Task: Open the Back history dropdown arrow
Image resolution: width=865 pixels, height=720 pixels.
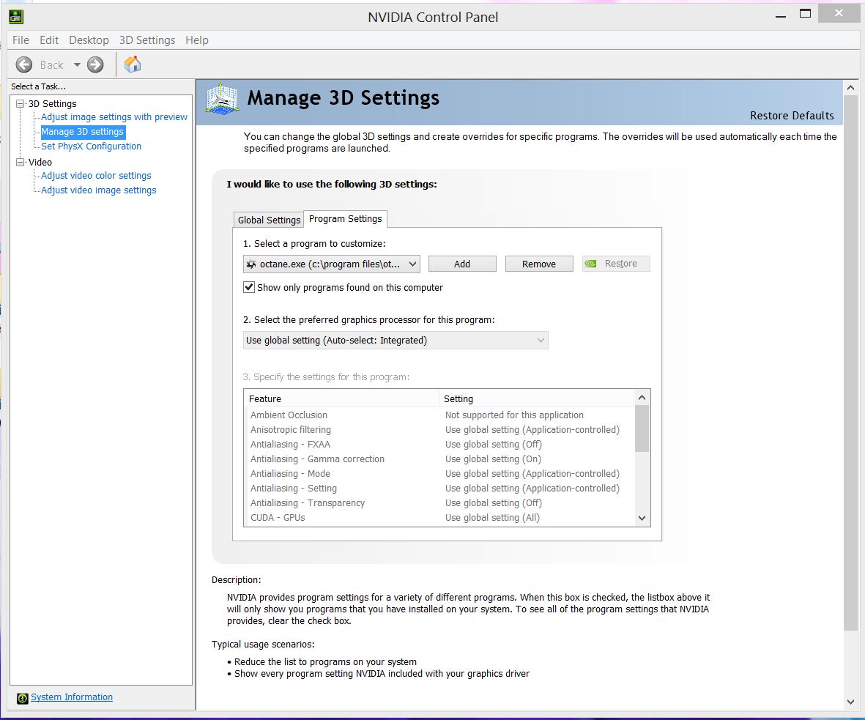Action: (x=77, y=64)
